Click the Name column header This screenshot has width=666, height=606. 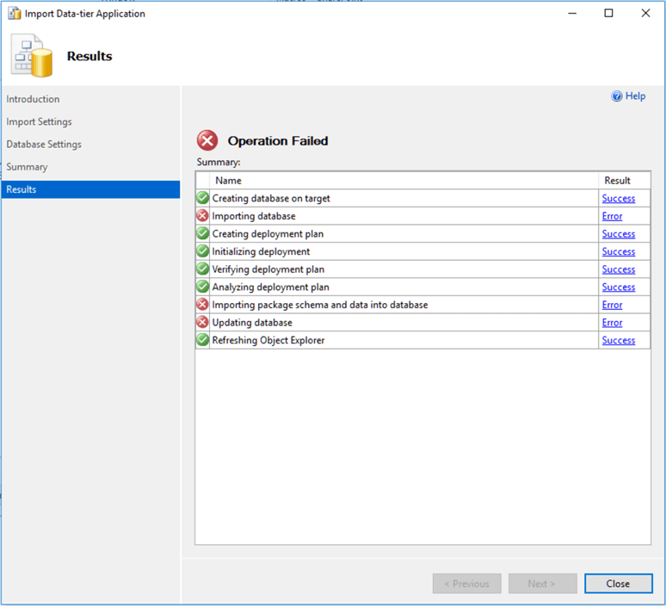coord(228,181)
